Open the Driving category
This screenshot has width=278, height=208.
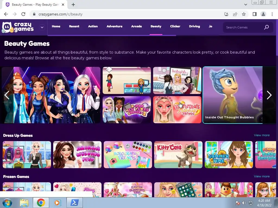pyautogui.click(x=194, y=26)
